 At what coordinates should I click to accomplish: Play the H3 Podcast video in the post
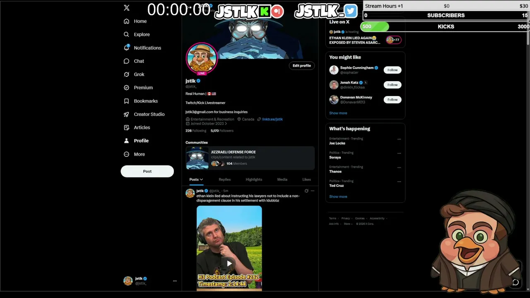(229, 263)
